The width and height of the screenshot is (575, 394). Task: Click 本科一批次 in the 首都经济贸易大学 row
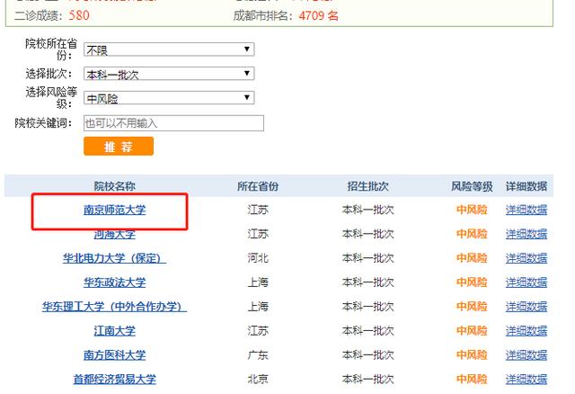point(367,380)
